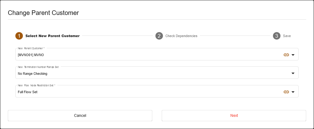Select the 'Select New Parent Customer' step label
This screenshot has width=314, height=129.
(x=52, y=36)
